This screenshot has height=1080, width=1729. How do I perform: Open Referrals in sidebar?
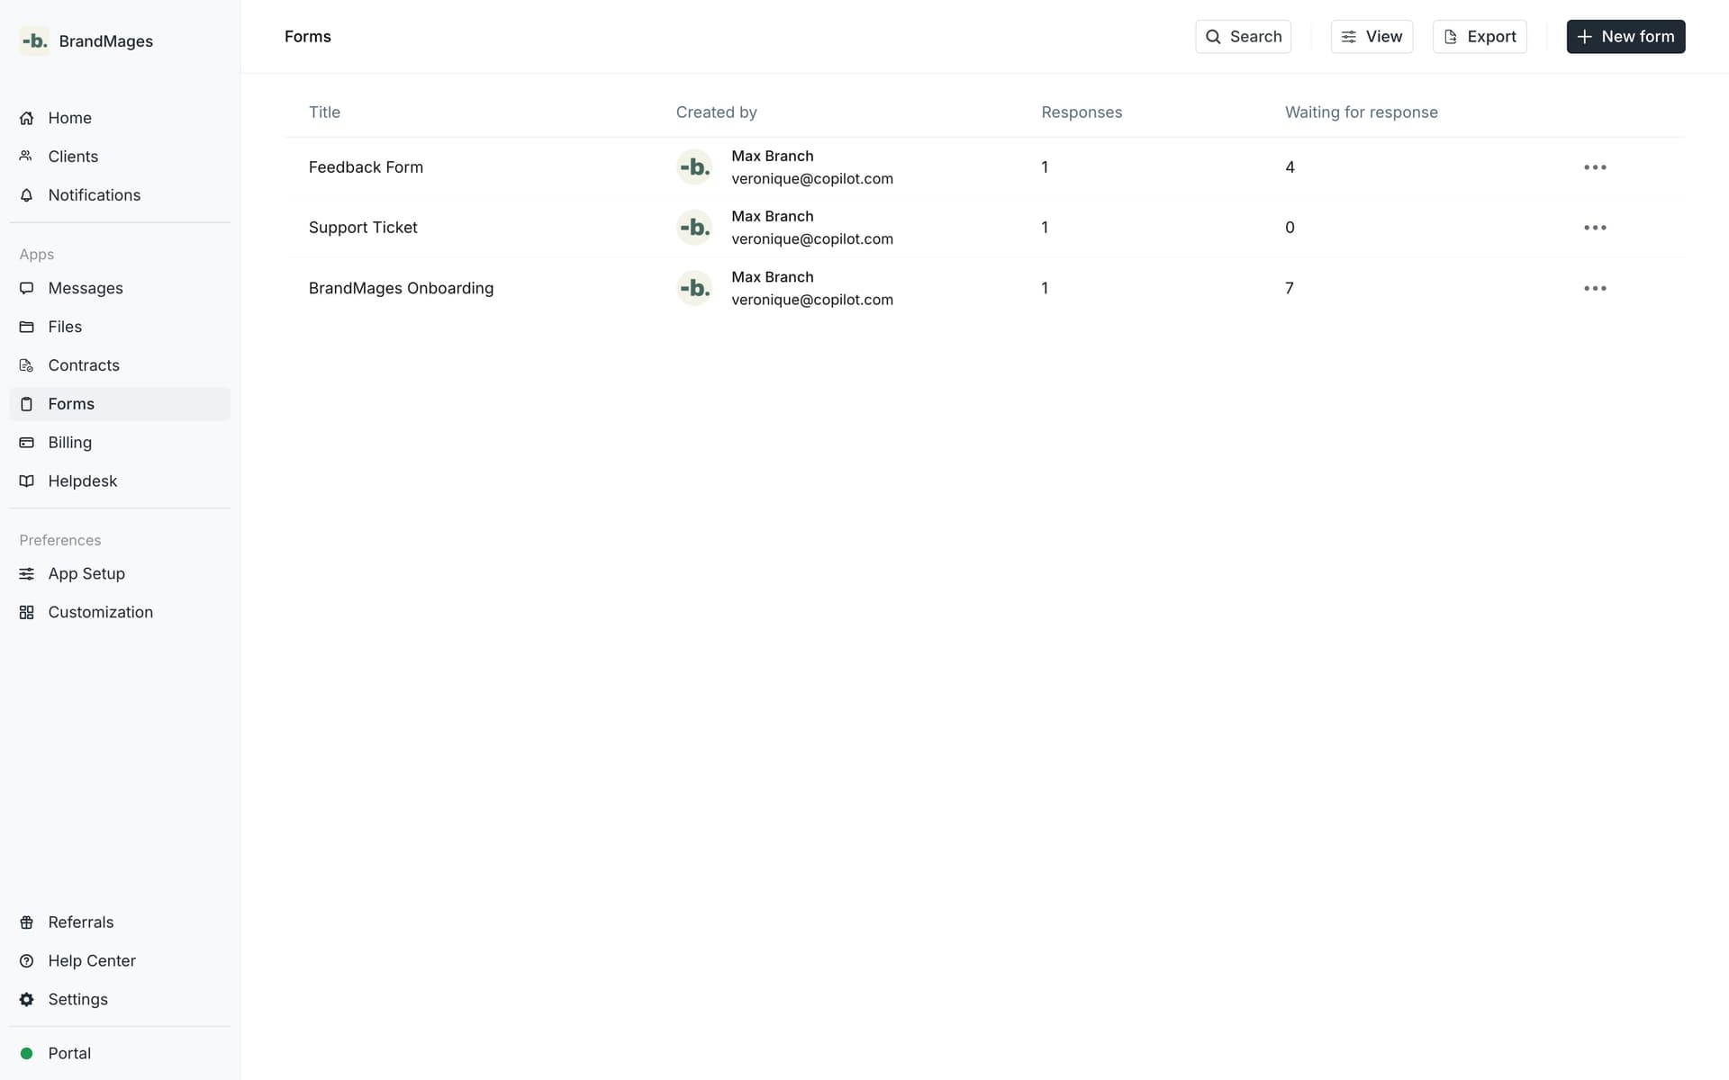click(x=120, y=922)
